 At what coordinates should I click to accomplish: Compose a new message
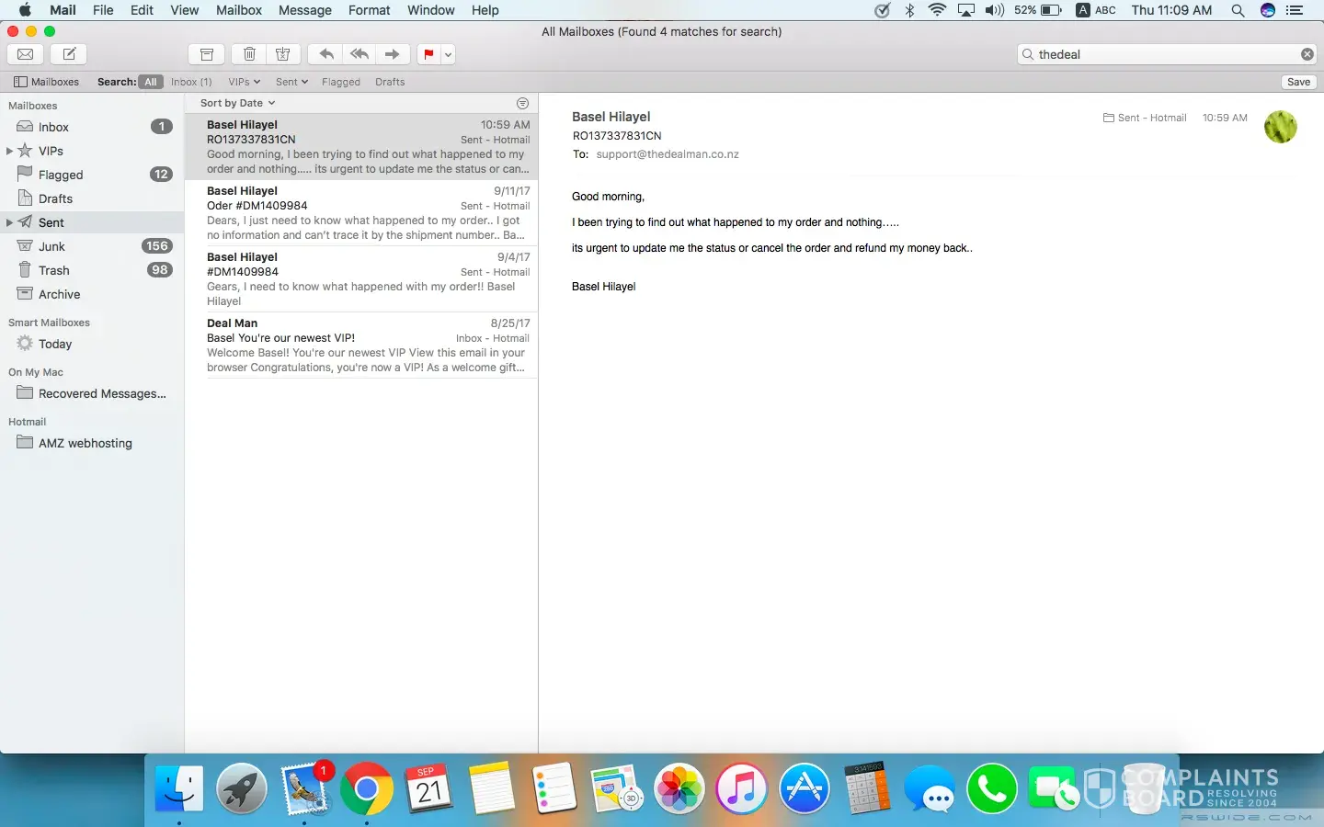point(69,54)
